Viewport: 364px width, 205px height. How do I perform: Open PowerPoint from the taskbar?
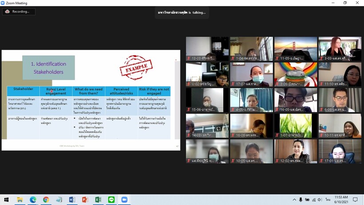point(85,200)
